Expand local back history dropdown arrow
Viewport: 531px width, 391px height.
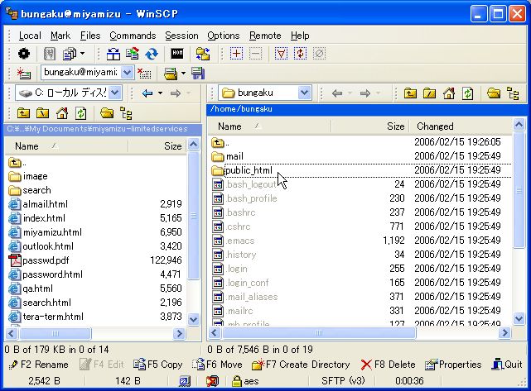(x=160, y=93)
